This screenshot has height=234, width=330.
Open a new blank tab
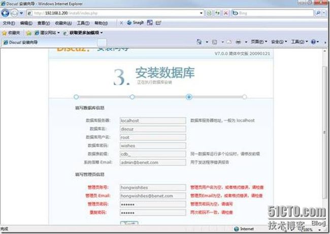click(x=102, y=43)
